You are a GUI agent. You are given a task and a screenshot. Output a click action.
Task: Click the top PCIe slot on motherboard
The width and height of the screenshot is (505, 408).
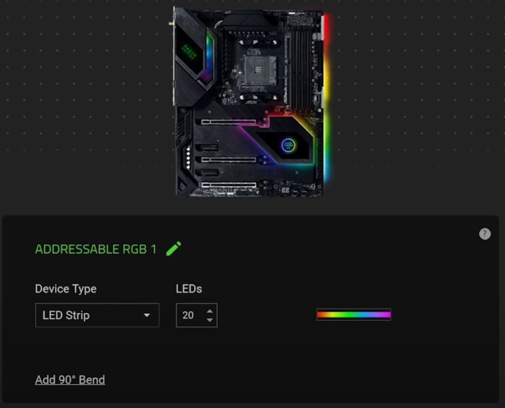pos(229,122)
